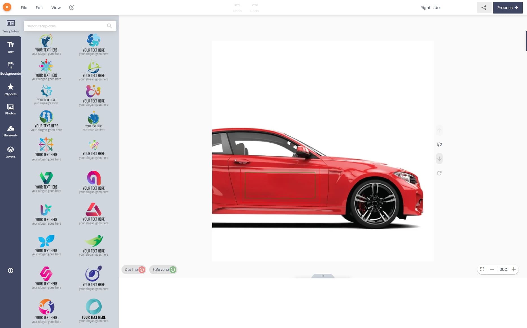Open the Photos panel
The height and width of the screenshot is (328, 527).
pyautogui.click(x=10, y=109)
